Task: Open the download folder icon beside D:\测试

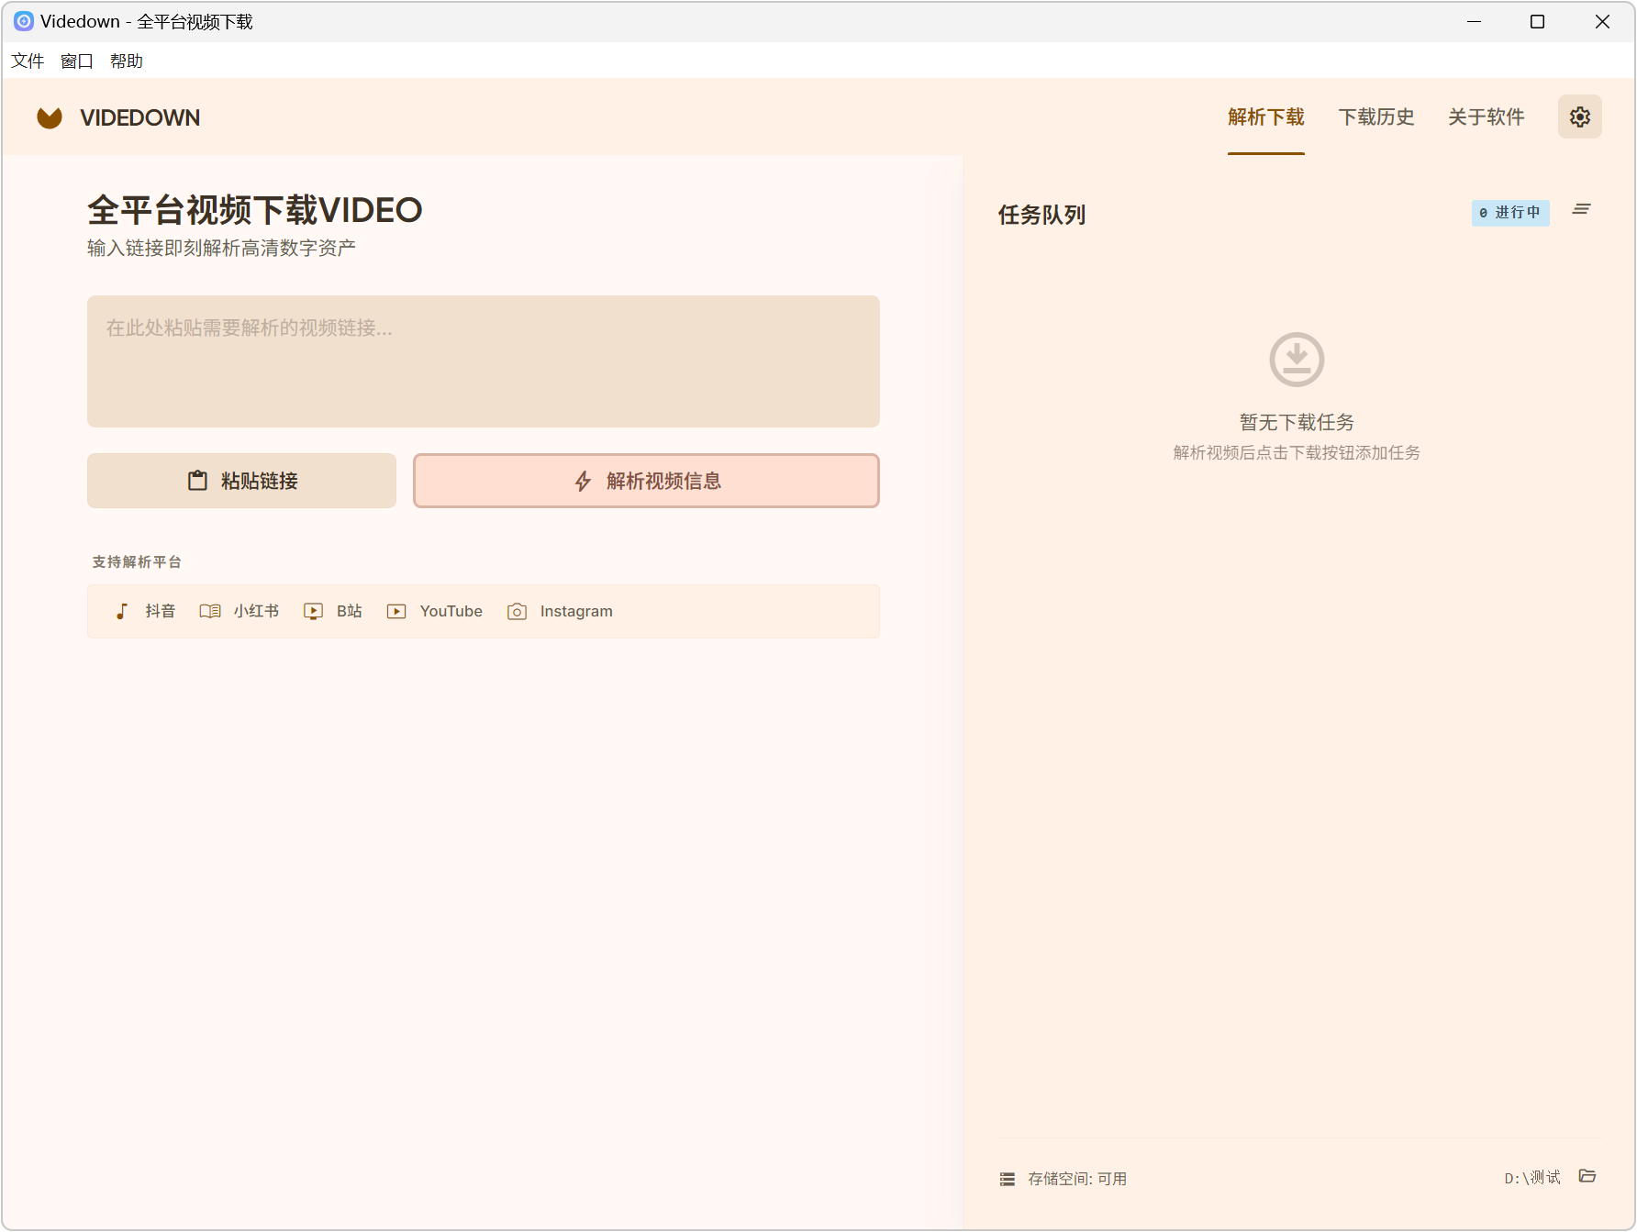Action: click(x=1587, y=1175)
